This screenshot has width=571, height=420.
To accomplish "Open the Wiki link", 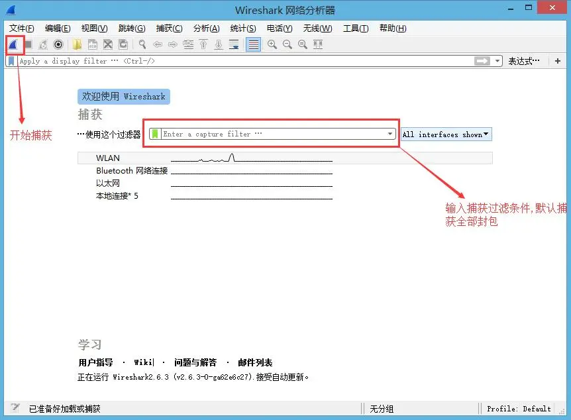I will coord(144,362).
